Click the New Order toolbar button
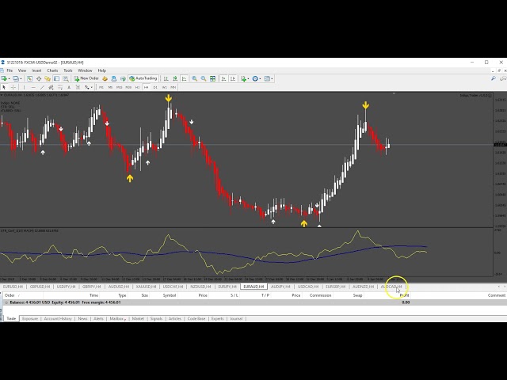The image size is (507, 380). pyautogui.click(x=88, y=78)
